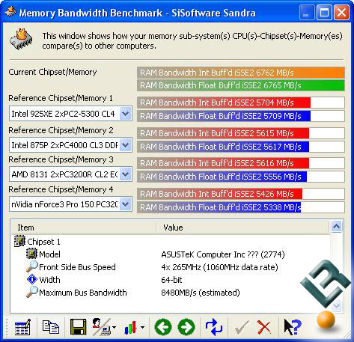Viewport: 354px width, 342px height.
Task: Click the ASUSTeK Computer Inc value text
Action: pos(223,254)
